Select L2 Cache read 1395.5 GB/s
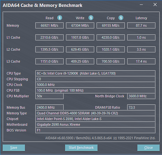162x155 pixels. 49,49
